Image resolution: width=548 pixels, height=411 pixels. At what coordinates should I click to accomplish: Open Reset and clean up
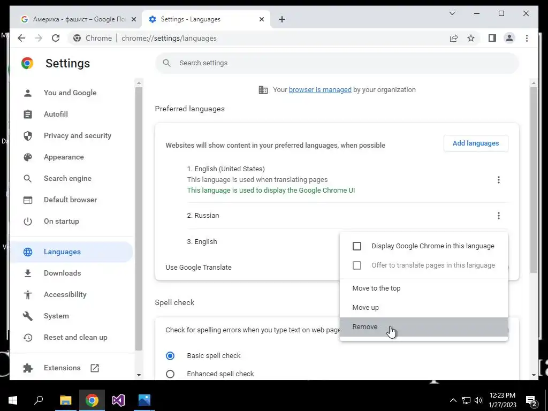pos(75,337)
